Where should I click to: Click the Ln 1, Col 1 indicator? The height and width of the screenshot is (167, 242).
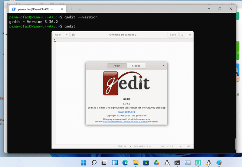click(167, 147)
